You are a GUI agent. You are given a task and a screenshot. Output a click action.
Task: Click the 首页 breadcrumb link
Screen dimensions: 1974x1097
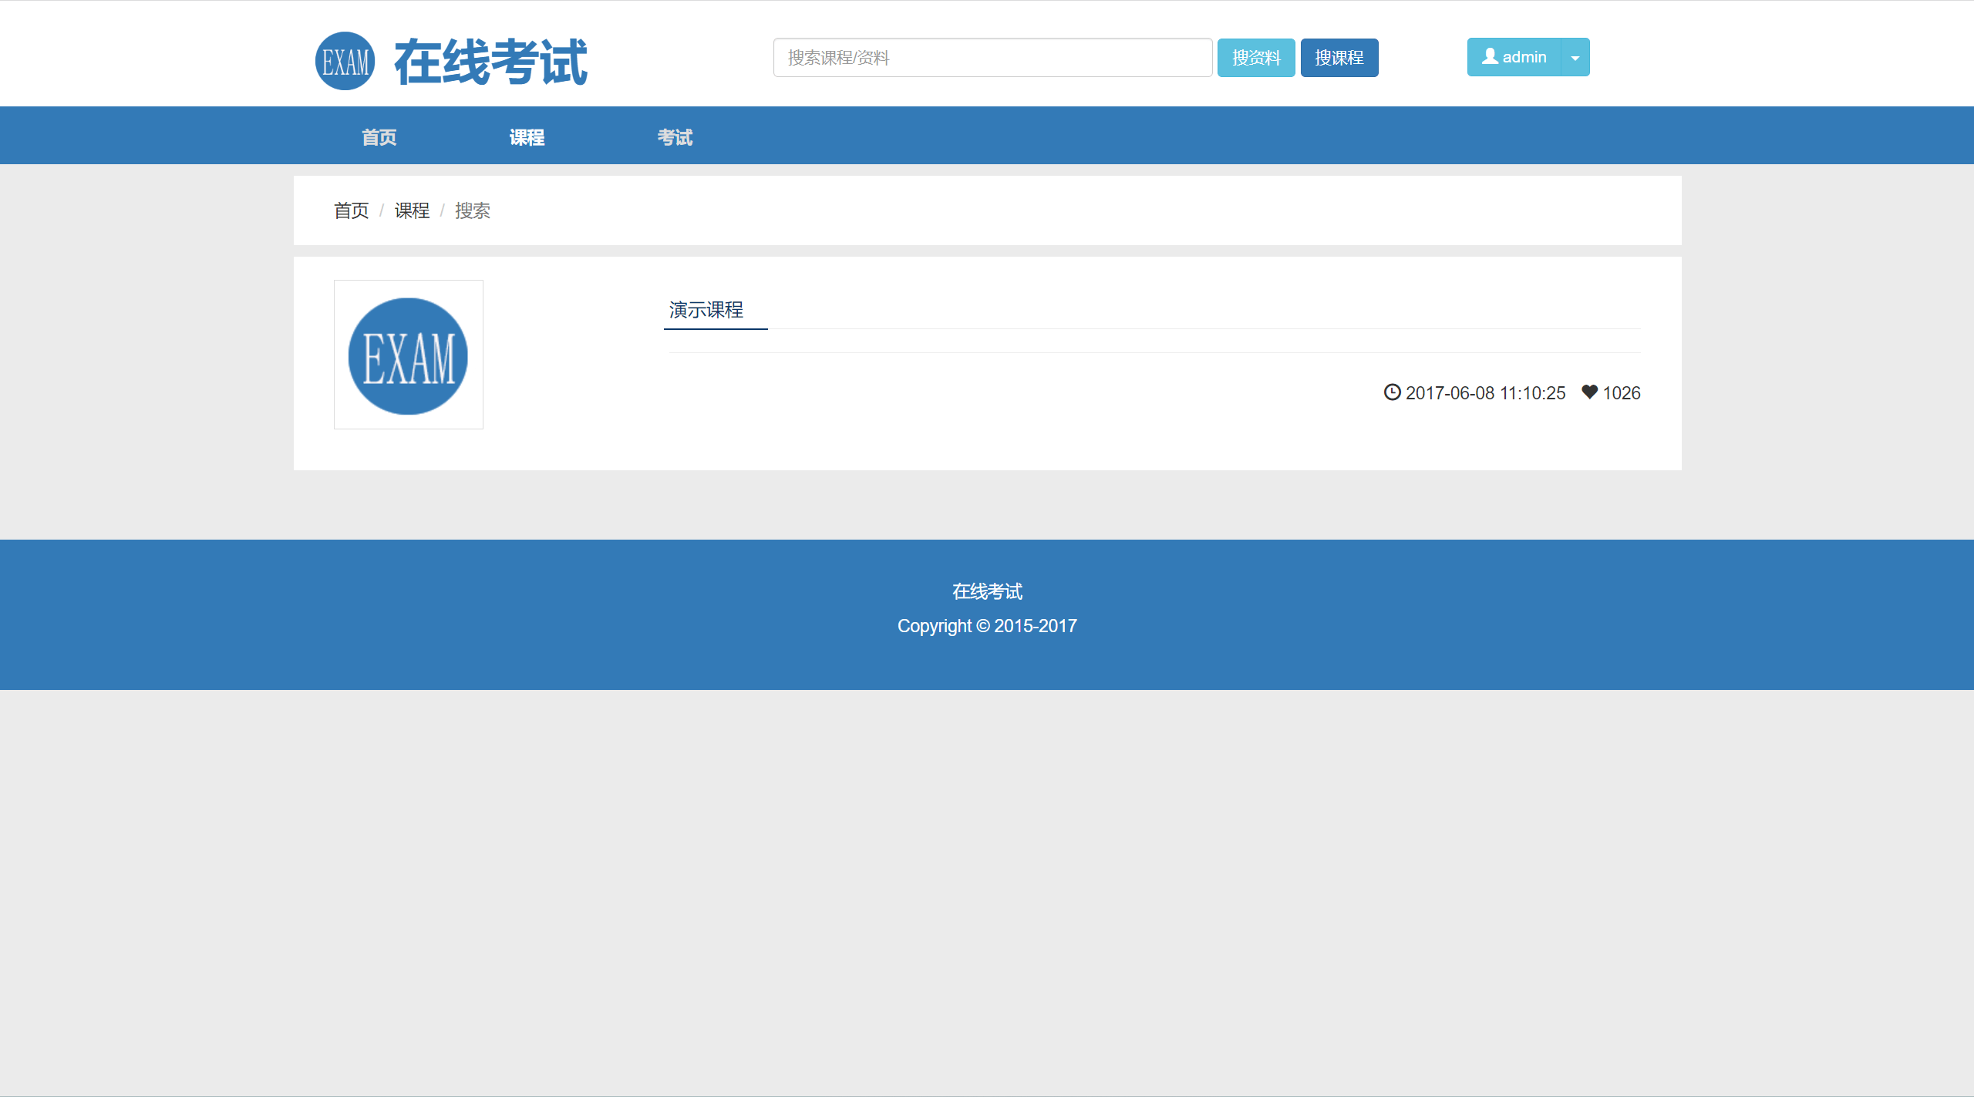(351, 210)
